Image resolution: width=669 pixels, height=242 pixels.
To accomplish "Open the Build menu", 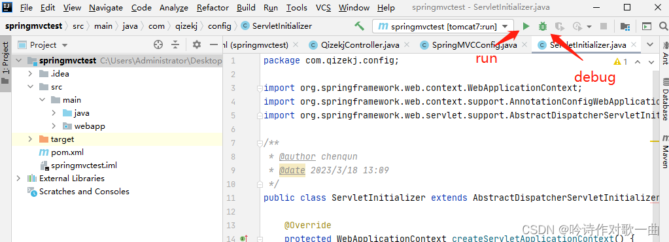I will coord(246,8).
